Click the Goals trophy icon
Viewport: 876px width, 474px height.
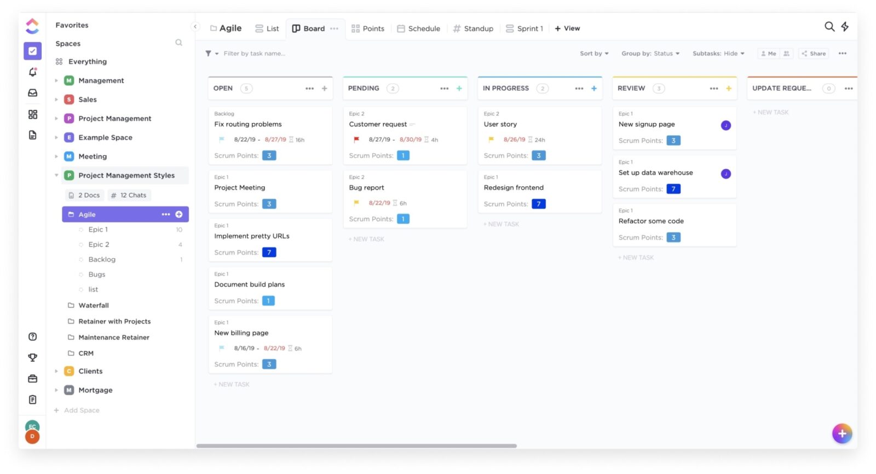[x=32, y=357]
